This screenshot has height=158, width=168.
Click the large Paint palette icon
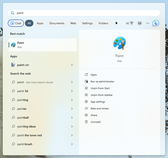point(120,43)
